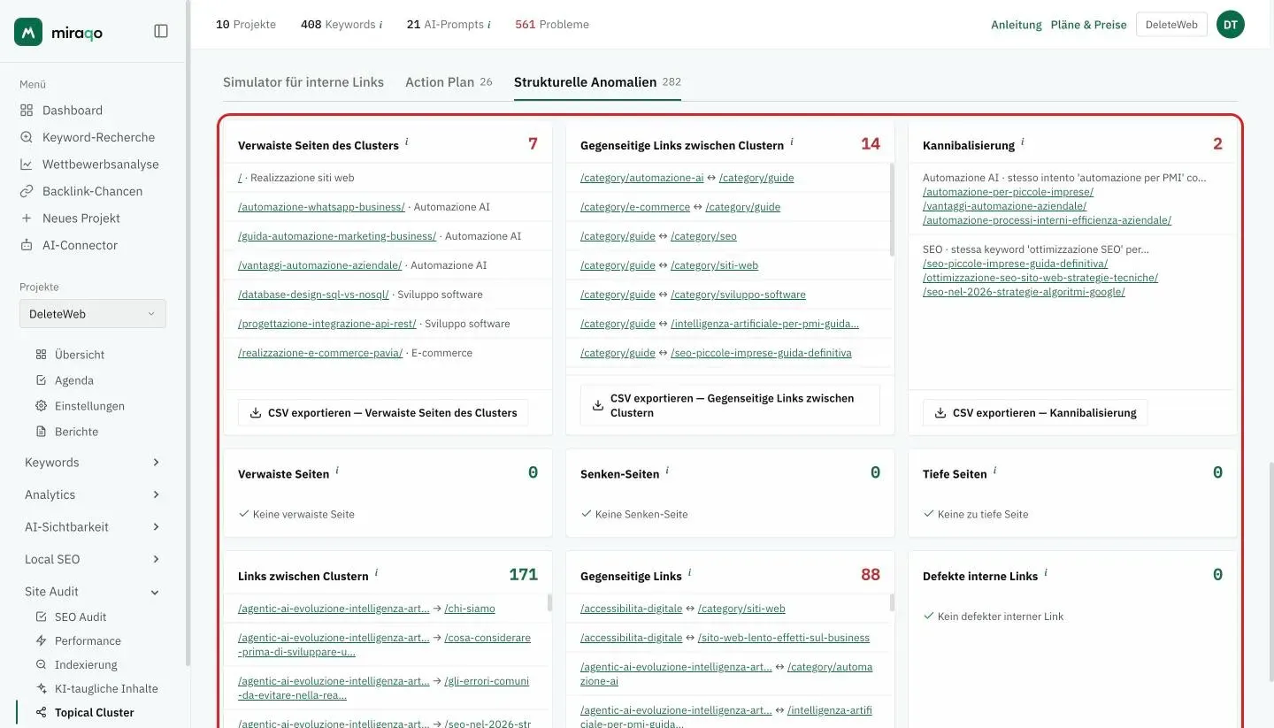This screenshot has height=728, width=1274.
Task: Click the AI-Connector plug icon
Action: point(26,245)
